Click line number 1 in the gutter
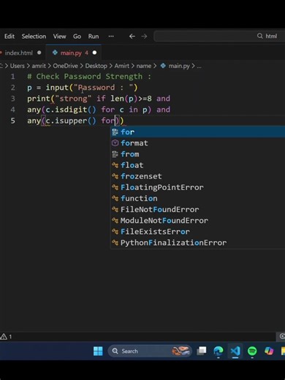 13,77
